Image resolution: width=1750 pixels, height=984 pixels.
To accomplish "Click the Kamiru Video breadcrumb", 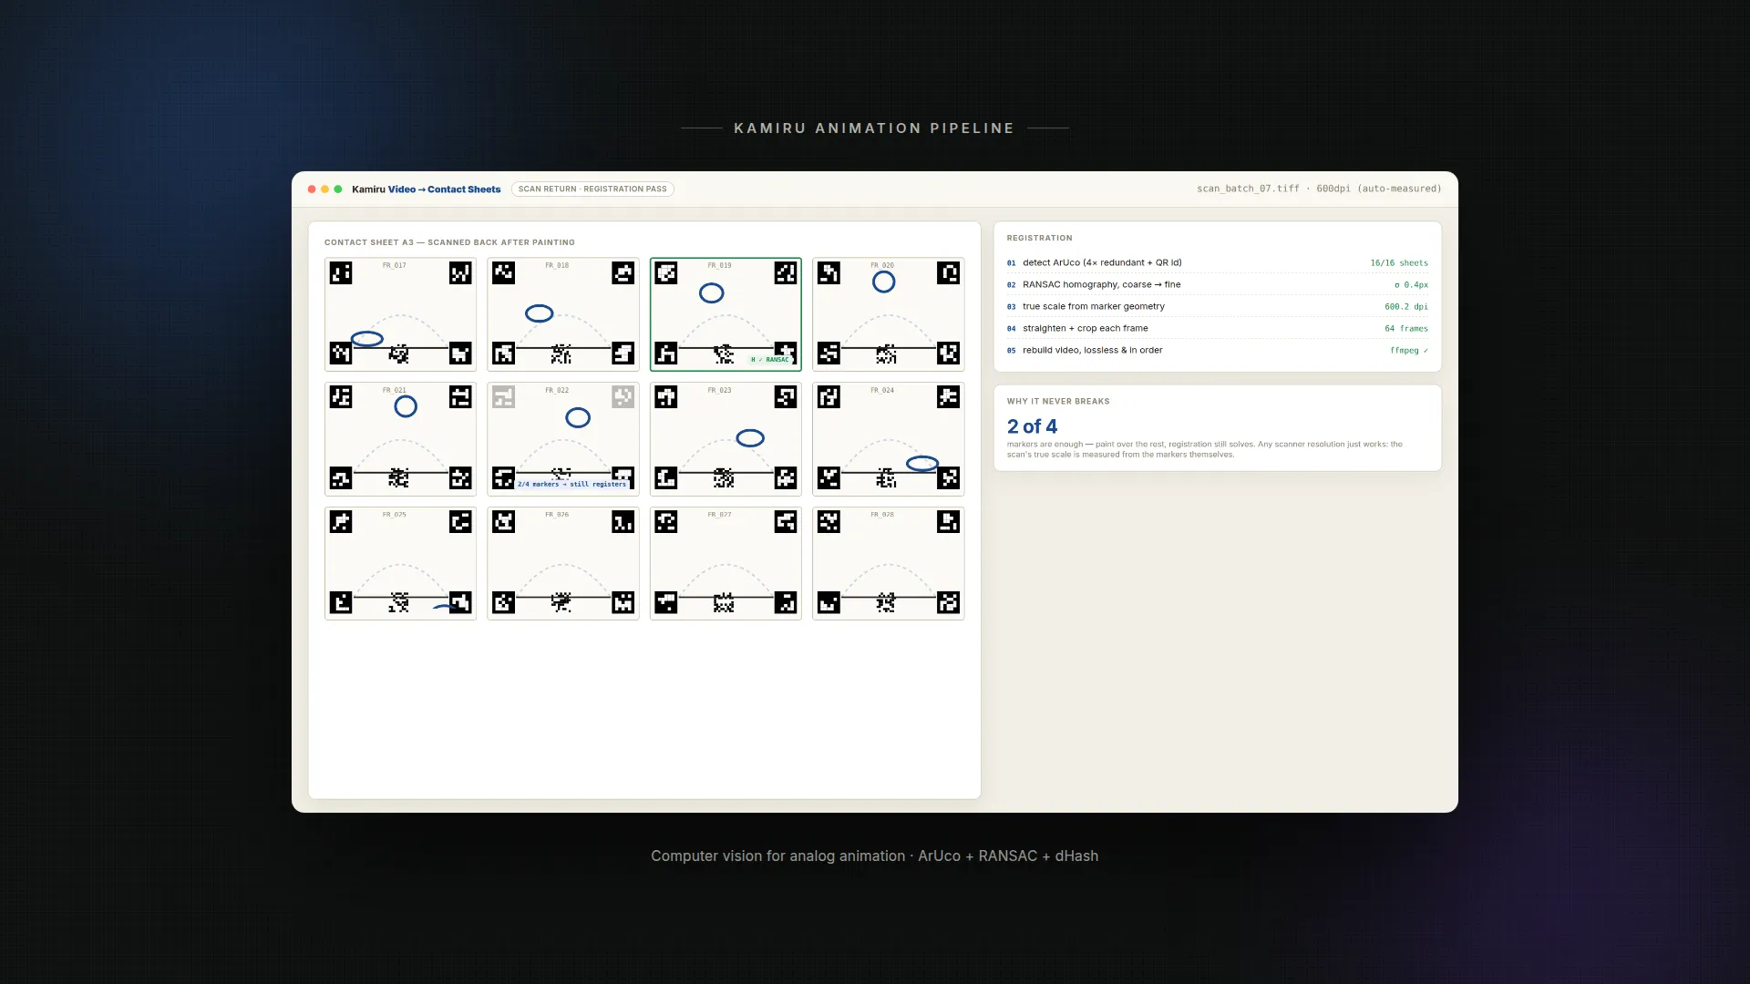I will coord(384,190).
